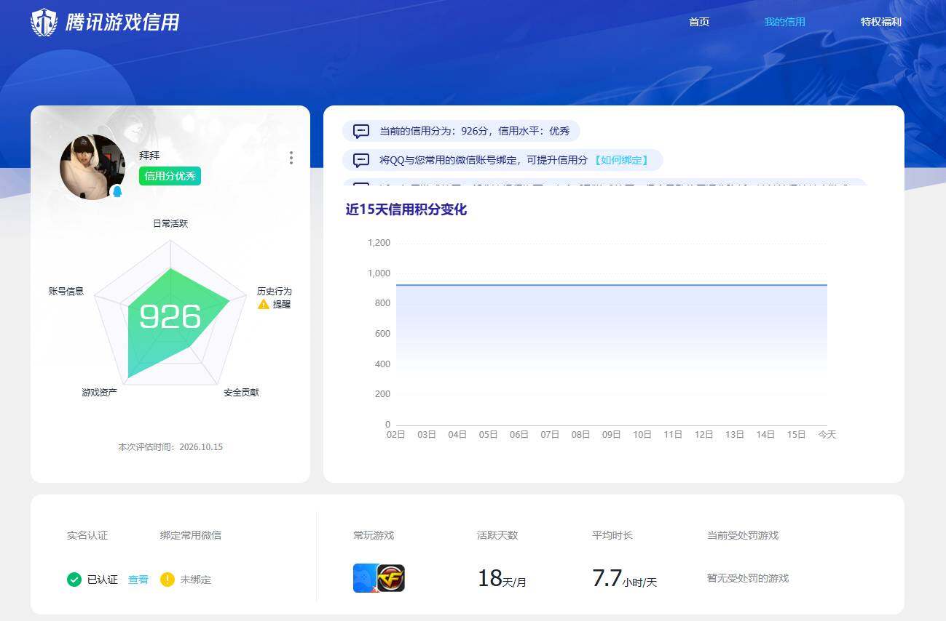
Task: Click the 实名认证 heading
Action: pyautogui.click(x=87, y=535)
